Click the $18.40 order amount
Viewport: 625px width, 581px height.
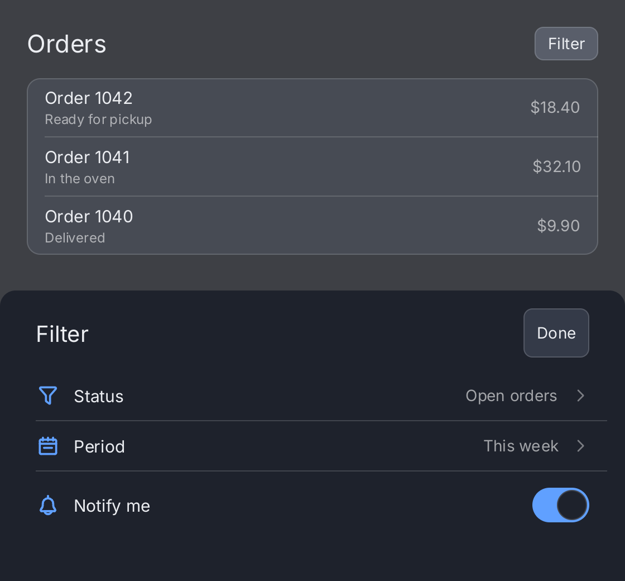point(555,107)
